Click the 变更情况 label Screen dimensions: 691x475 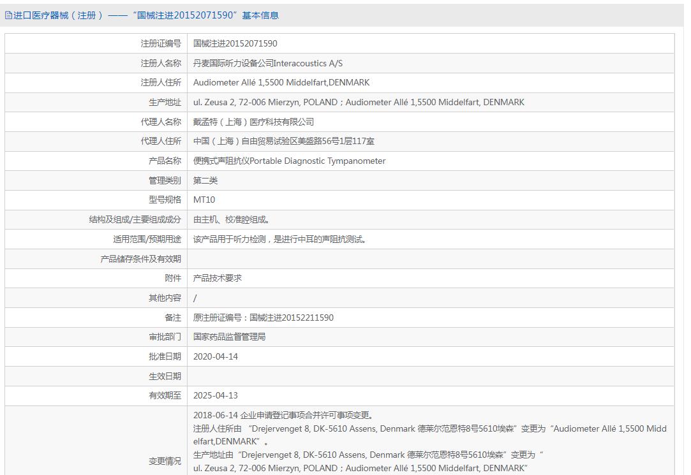tap(165, 461)
